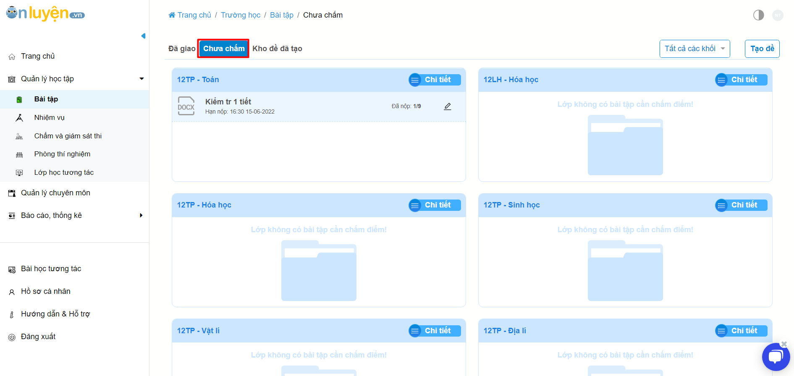Go to Trang chủ breadcrumb link

(x=190, y=15)
